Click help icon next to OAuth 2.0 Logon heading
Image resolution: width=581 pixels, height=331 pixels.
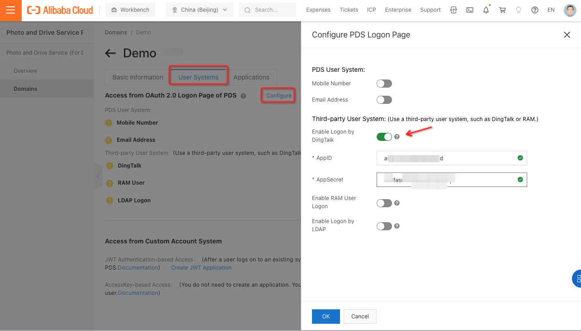(x=243, y=96)
